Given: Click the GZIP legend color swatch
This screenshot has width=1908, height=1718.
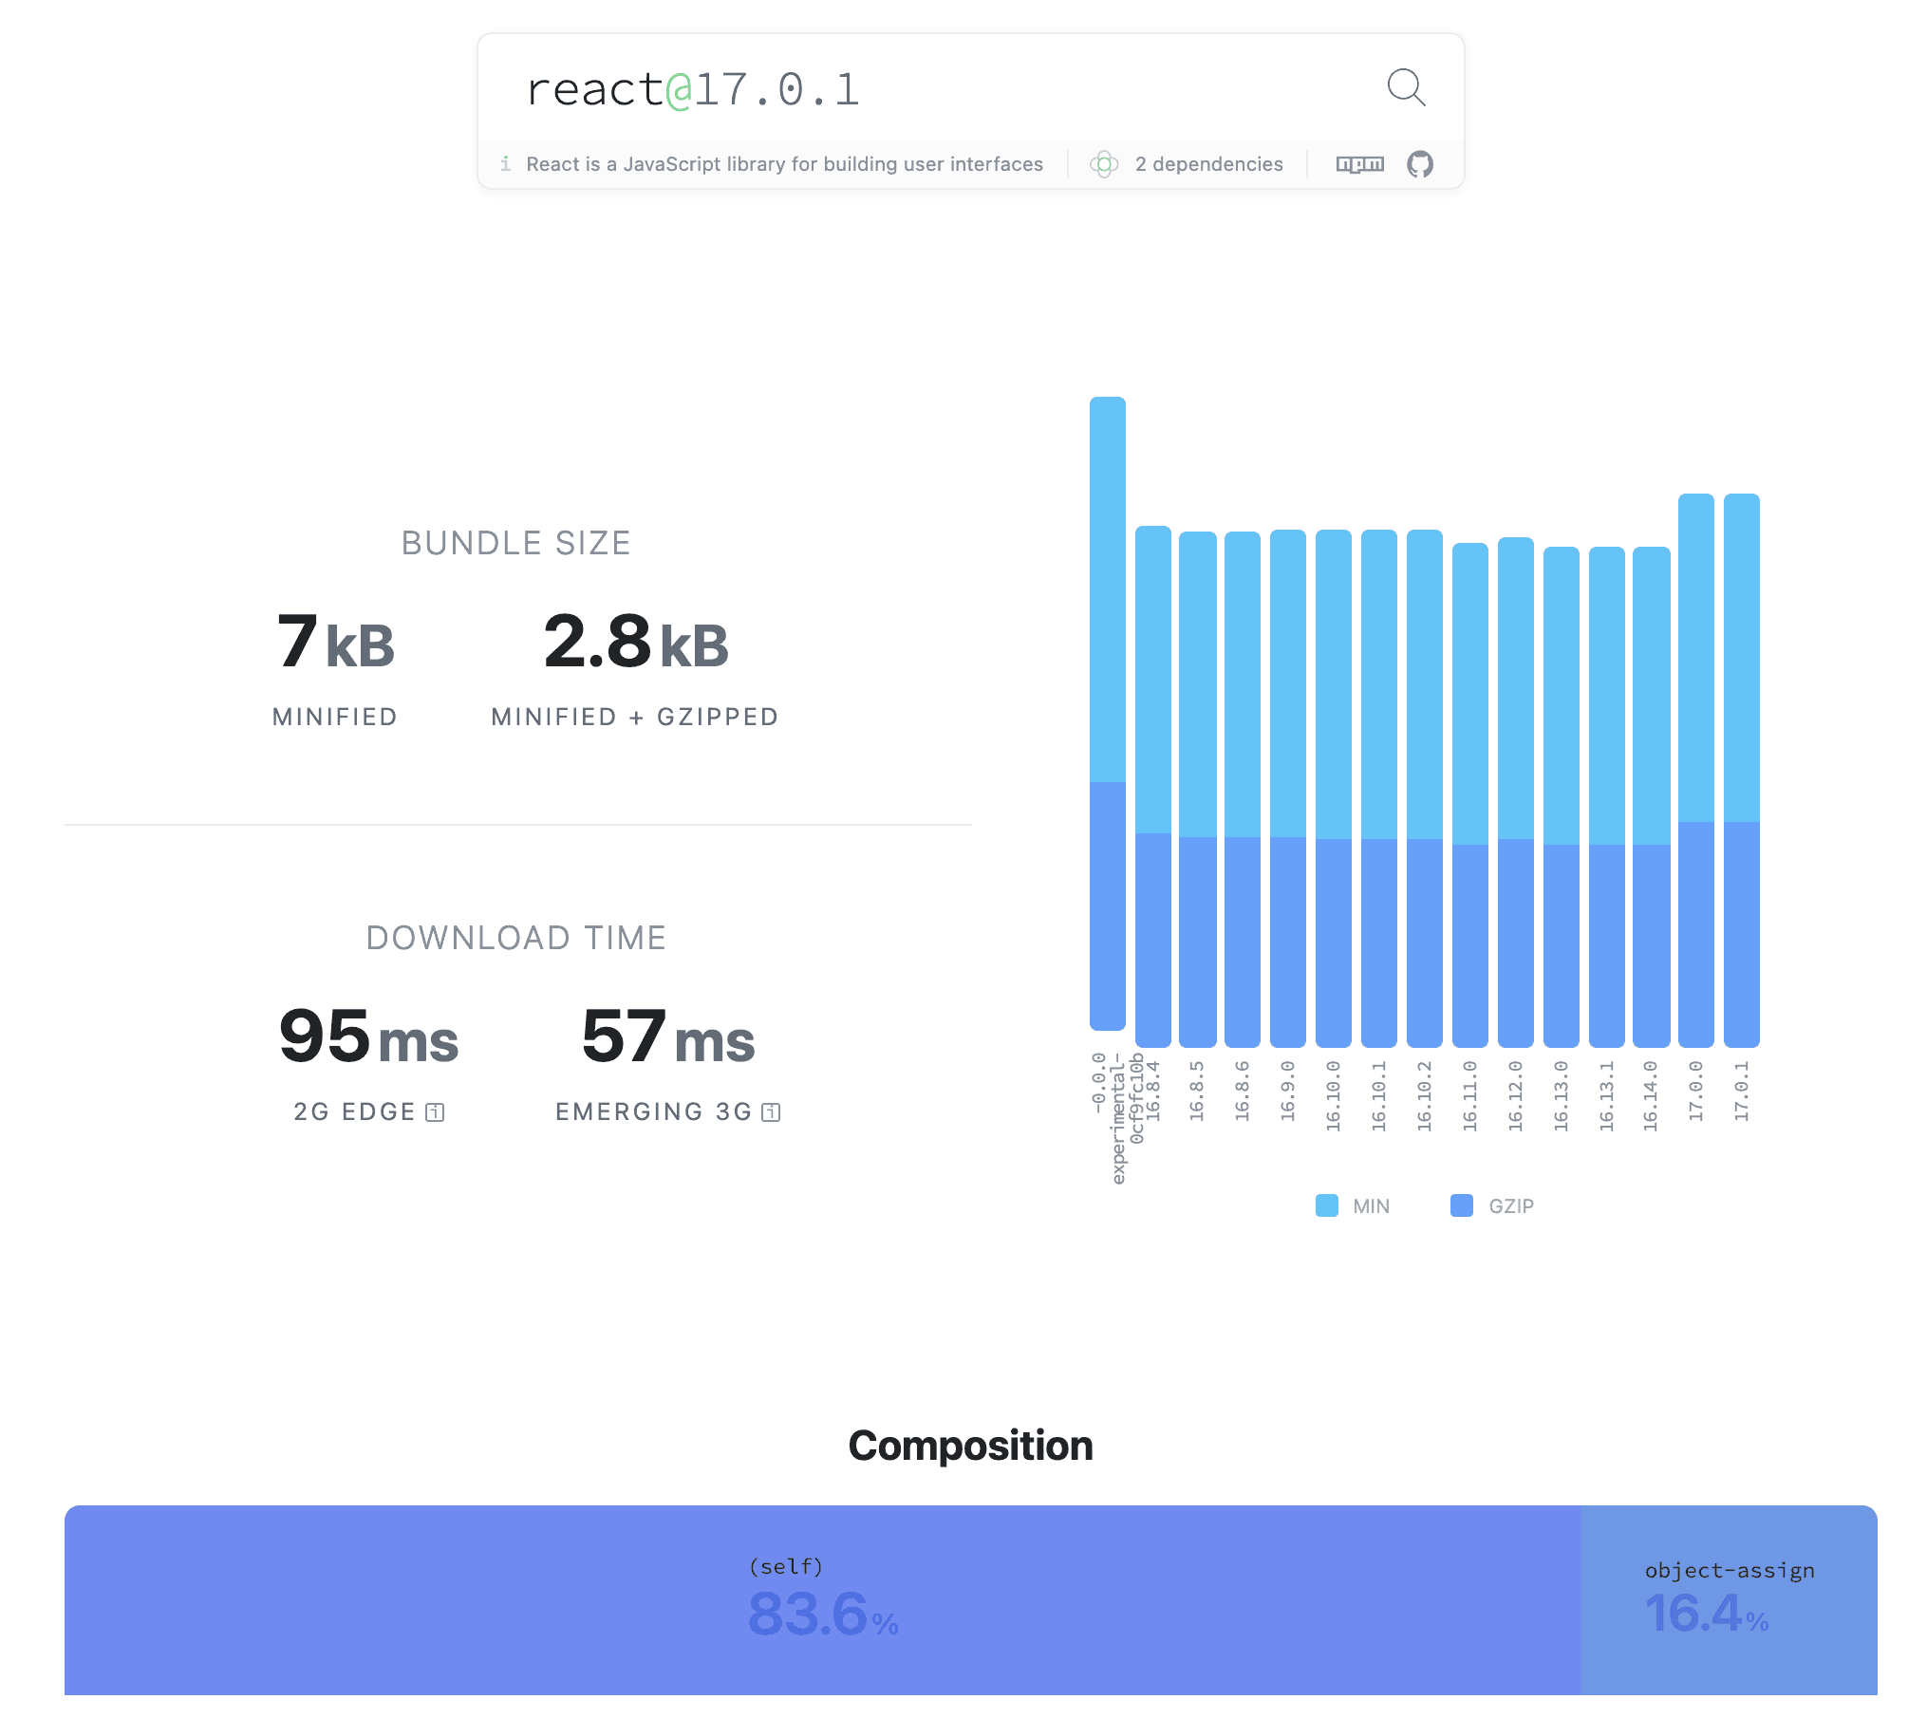Looking at the screenshot, I should 1461,1205.
